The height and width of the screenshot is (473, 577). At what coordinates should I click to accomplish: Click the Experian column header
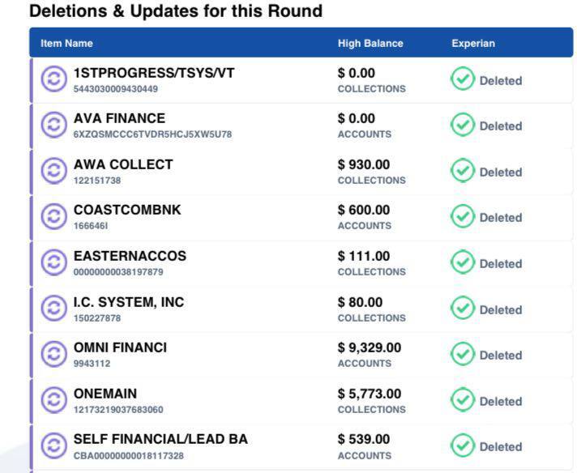pyautogui.click(x=473, y=44)
